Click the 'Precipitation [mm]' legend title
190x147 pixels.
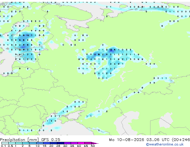[19, 140]
